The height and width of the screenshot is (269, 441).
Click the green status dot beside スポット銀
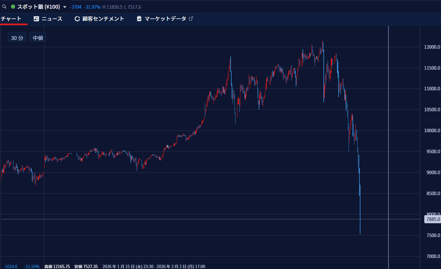pos(13,7)
